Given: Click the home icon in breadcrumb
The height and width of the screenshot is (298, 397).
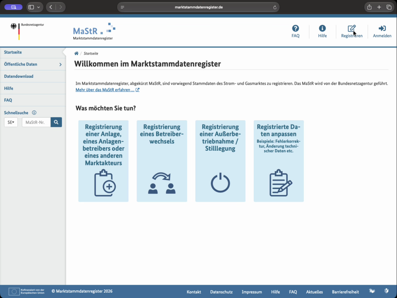Looking at the screenshot, I should (76, 53).
